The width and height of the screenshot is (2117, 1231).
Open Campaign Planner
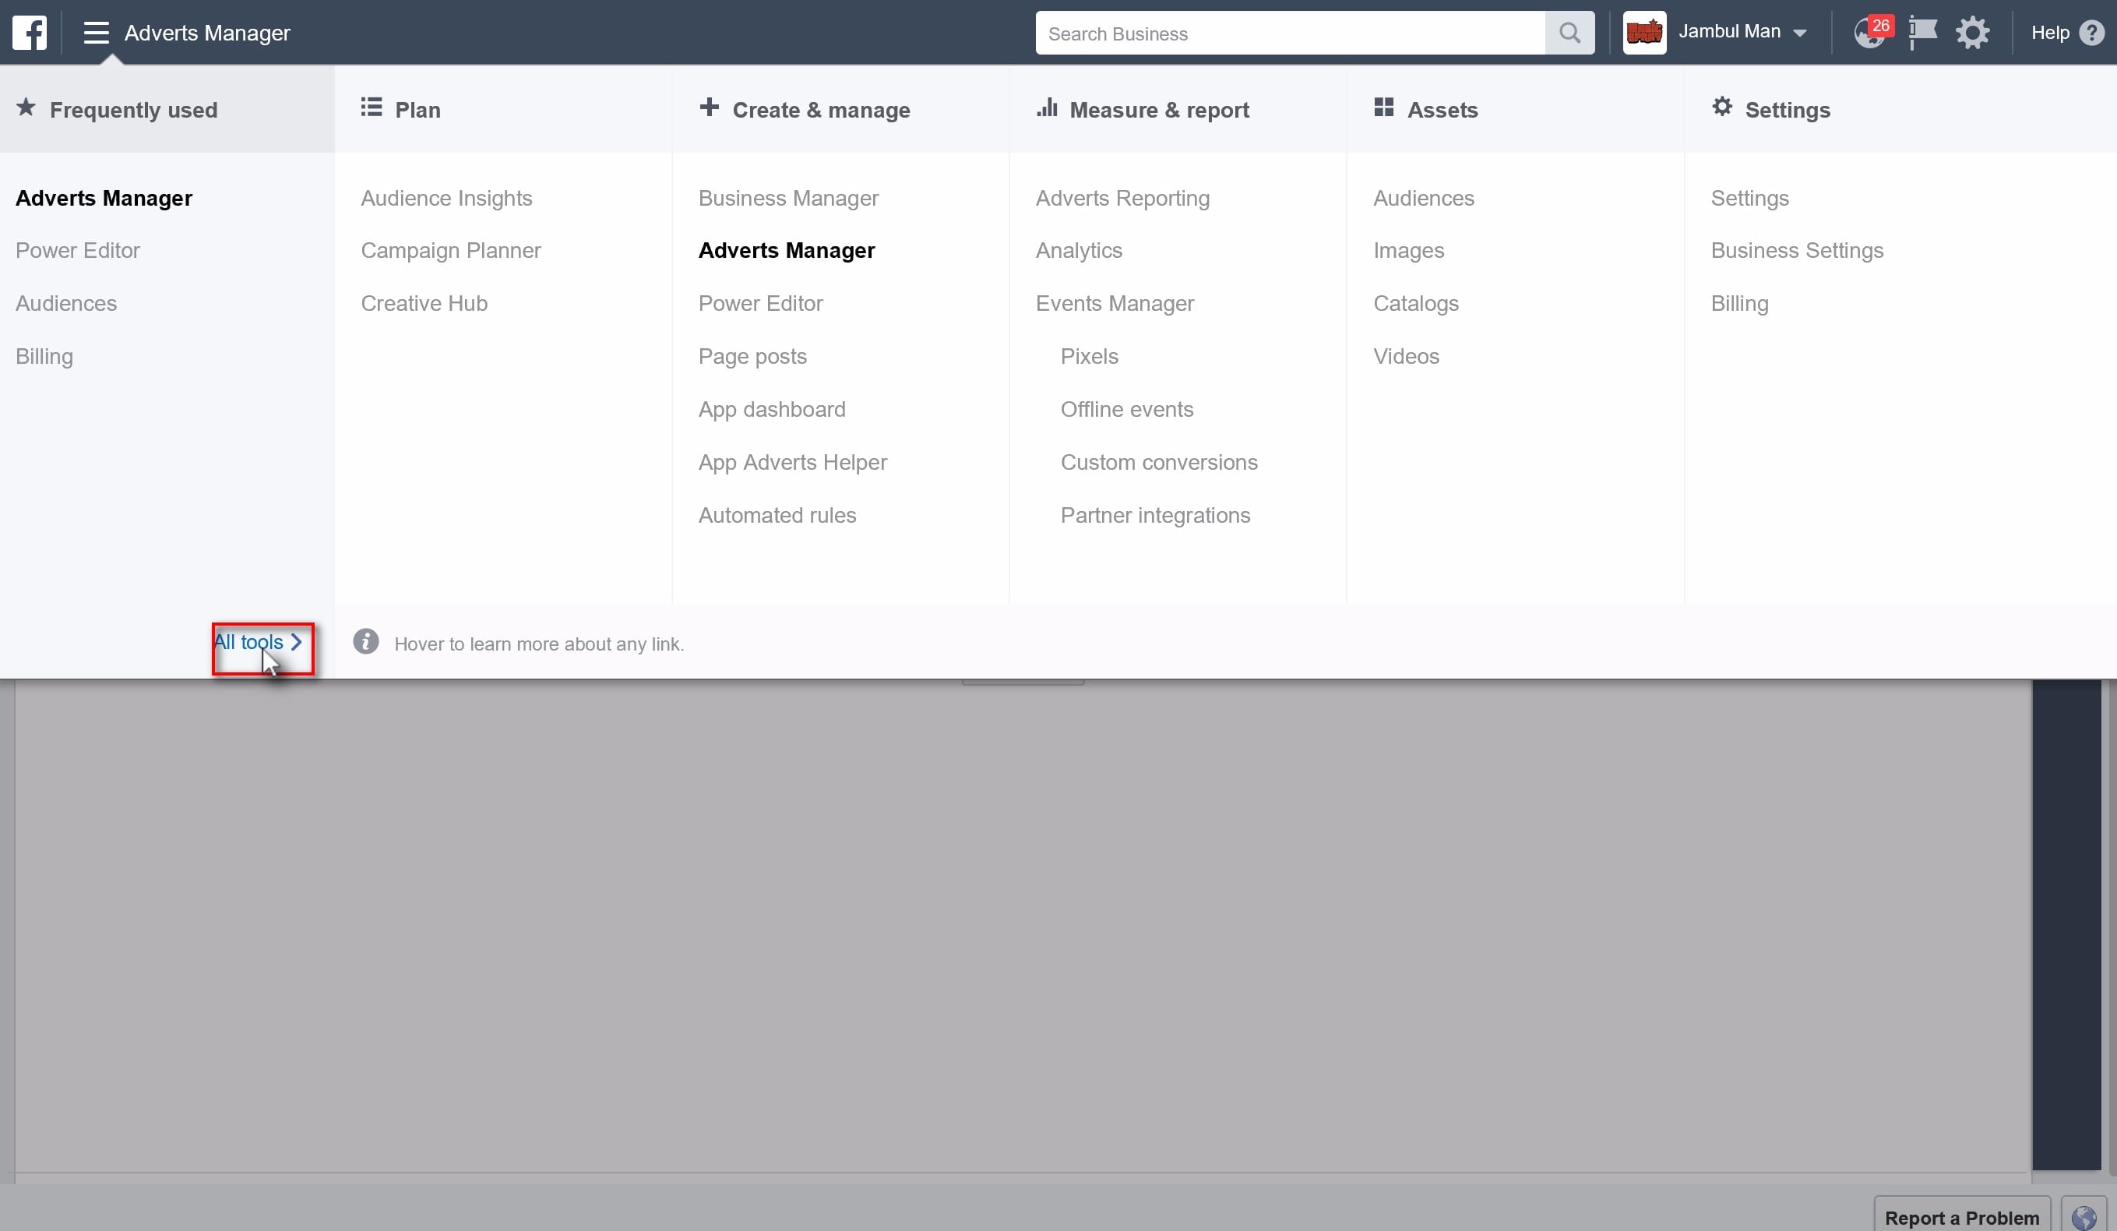point(450,250)
